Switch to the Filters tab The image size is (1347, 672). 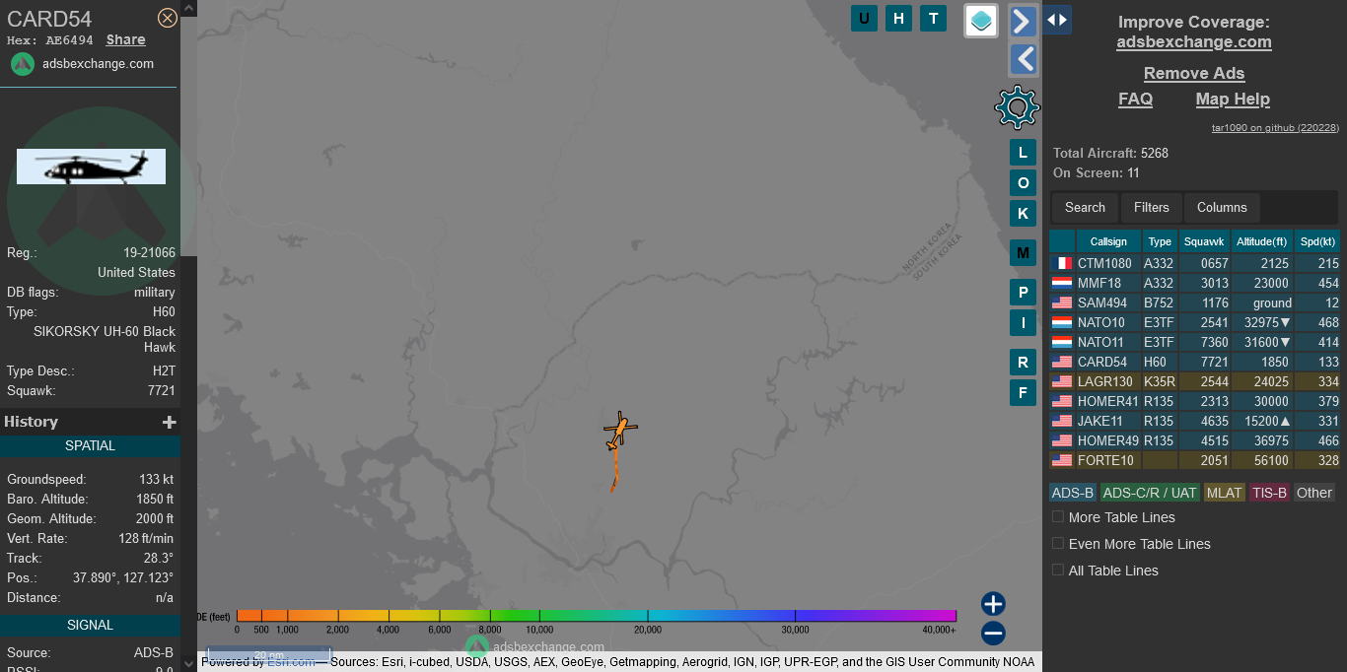pos(1151,208)
